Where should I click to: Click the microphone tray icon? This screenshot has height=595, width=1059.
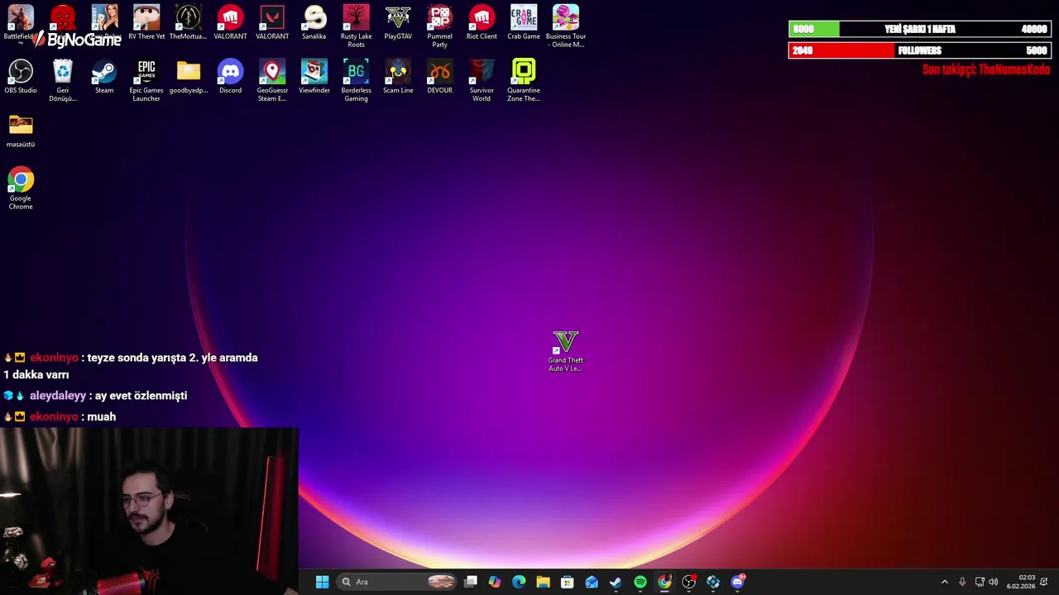pos(962,582)
